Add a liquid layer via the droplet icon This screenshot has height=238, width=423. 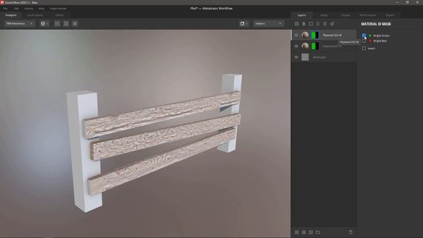pyautogui.click(x=304, y=24)
